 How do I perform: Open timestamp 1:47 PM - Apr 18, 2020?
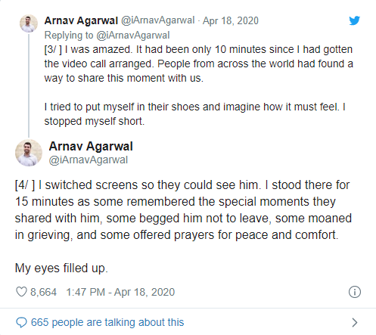[120, 292]
